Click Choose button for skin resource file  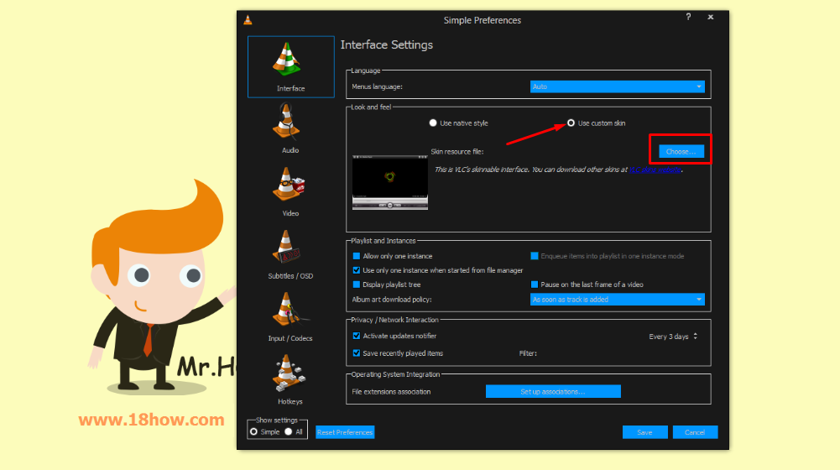(x=681, y=152)
